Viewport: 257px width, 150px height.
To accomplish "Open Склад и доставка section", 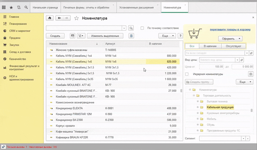I will coord(20,52).
